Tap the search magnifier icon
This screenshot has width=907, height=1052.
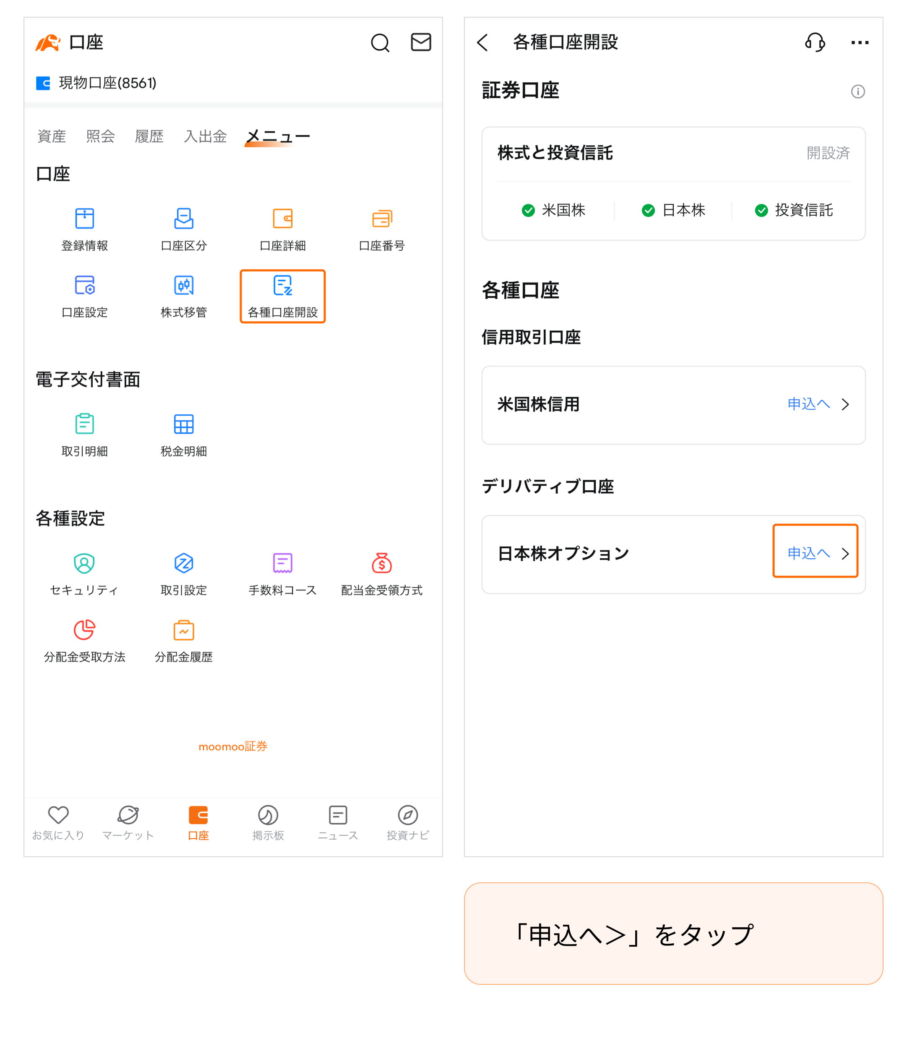[380, 43]
